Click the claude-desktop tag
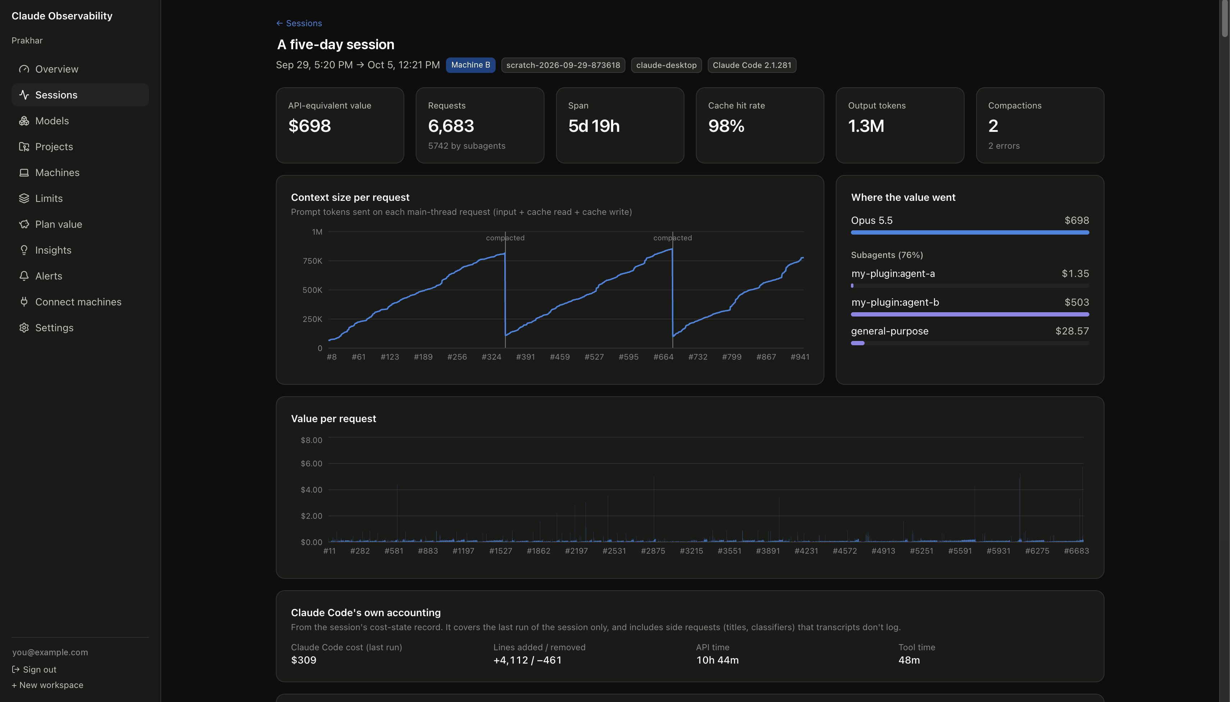1230x702 pixels. (x=666, y=65)
